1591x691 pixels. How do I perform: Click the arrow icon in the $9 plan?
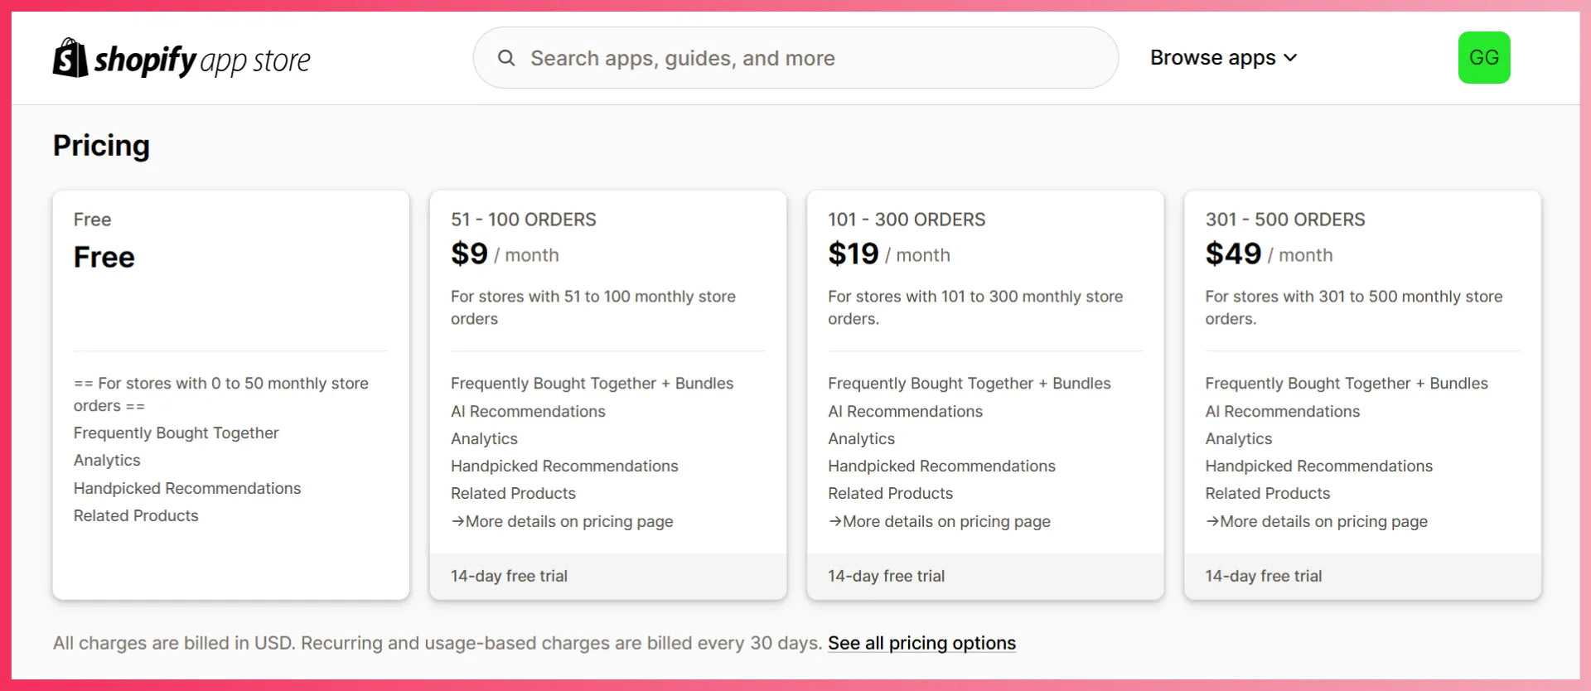[457, 521]
